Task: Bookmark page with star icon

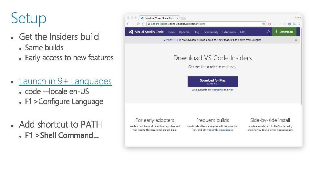Action: tap(263, 24)
